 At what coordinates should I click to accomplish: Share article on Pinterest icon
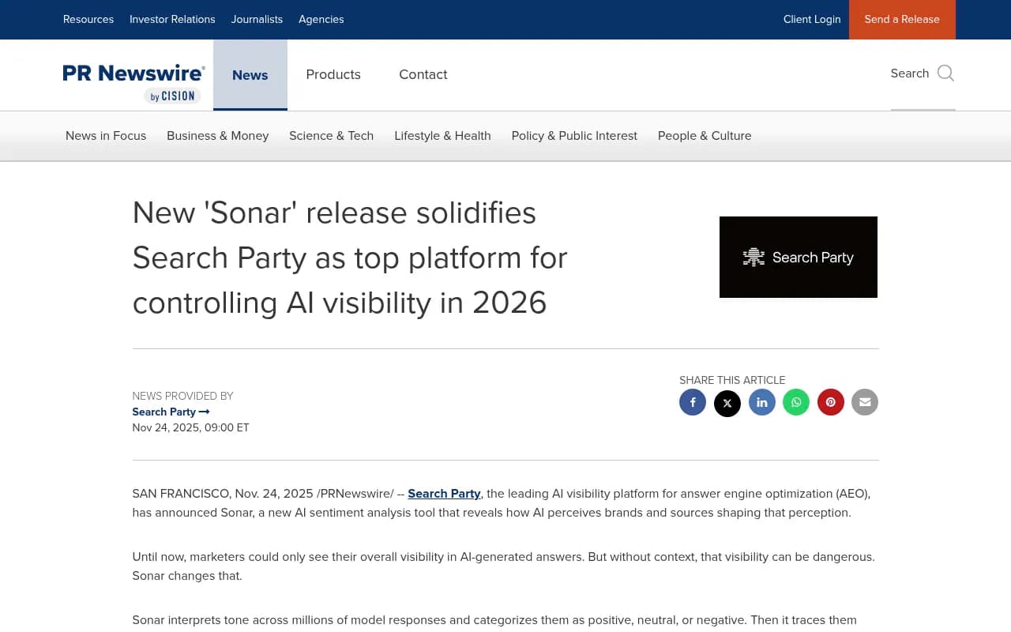[x=831, y=402]
